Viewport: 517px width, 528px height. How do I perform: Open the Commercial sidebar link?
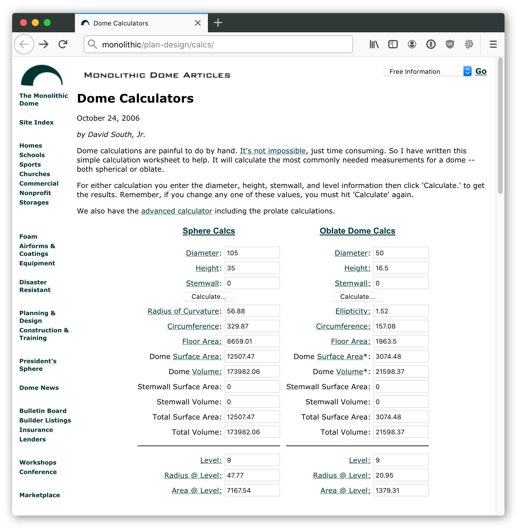(x=39, y=184)
